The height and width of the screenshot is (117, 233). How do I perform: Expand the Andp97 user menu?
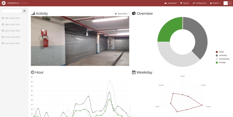click(x=215, y=3)
